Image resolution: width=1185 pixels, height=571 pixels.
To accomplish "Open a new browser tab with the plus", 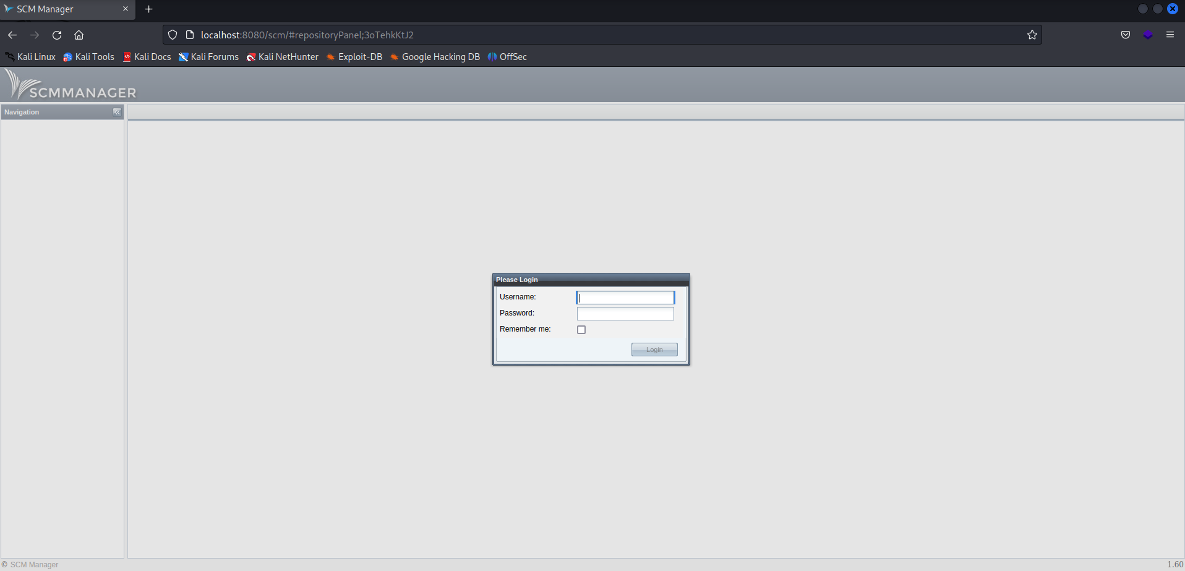I will pyautogui.click(x=148, y=9).
